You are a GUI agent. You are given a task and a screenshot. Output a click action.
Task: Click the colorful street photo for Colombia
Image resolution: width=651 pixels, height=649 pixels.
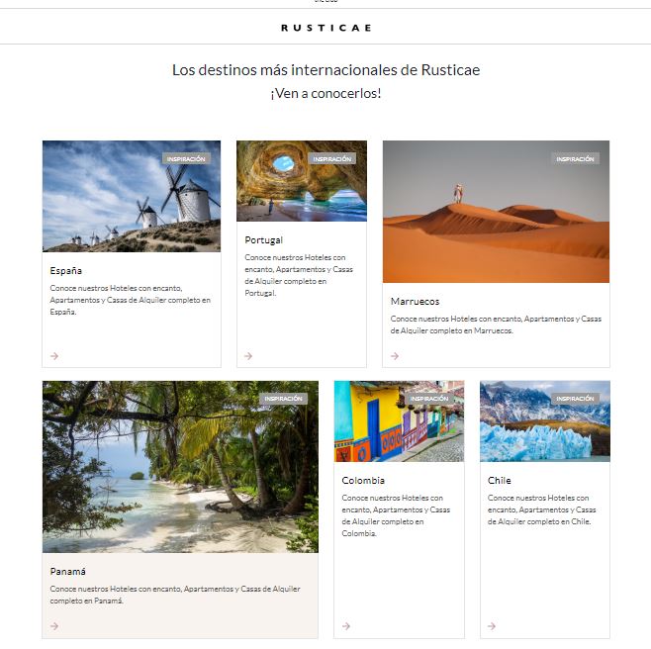click(399, 421)
